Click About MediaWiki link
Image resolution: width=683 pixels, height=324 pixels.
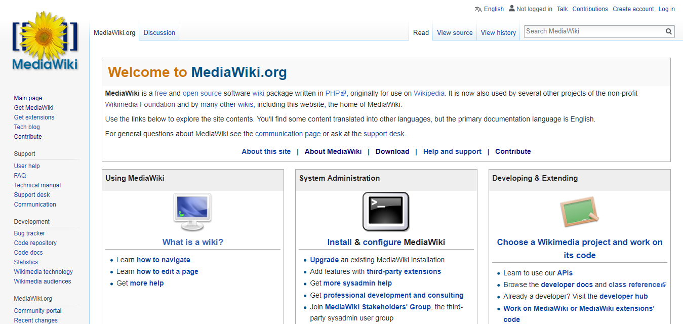point(333,151)
